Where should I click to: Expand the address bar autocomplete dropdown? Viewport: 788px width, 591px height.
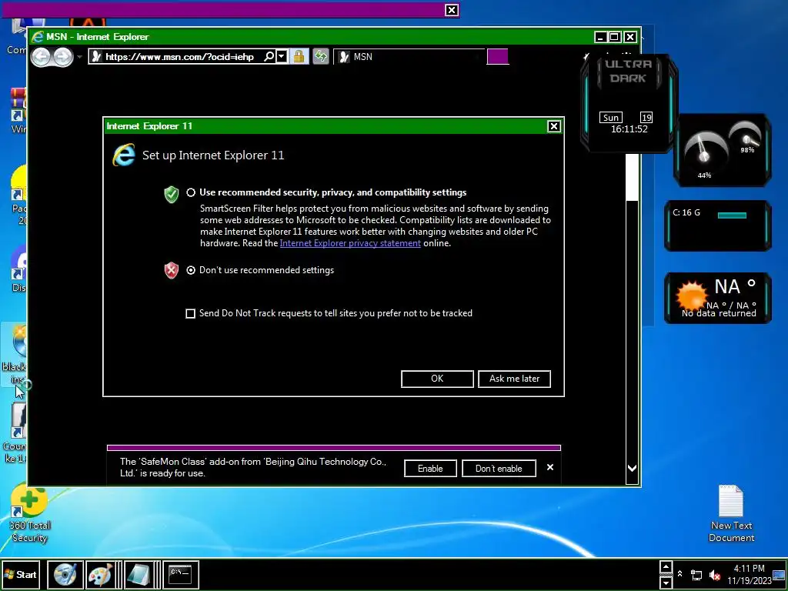coord(282,56)
